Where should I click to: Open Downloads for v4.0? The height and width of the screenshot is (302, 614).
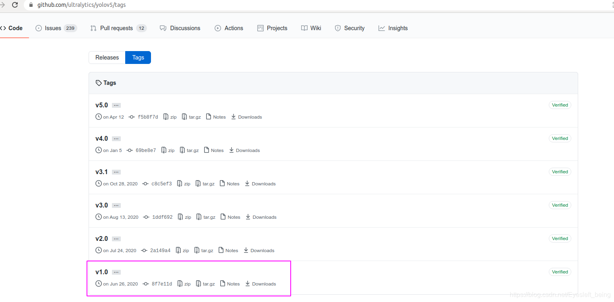[x=244, y=150]
